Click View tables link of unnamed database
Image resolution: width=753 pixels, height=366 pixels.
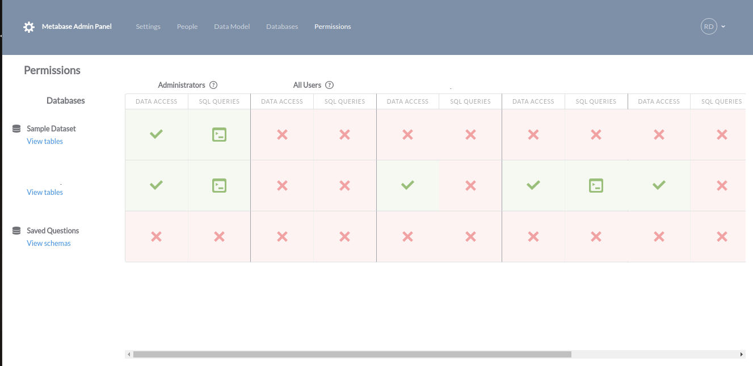click(x=45, y=193)
